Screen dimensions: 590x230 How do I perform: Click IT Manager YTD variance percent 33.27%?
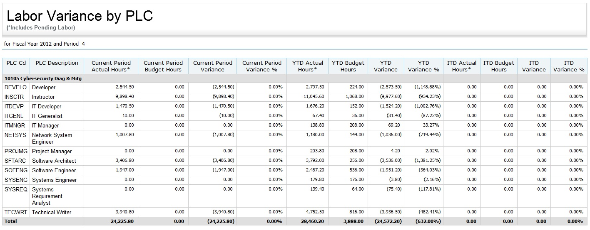point(431,125)
